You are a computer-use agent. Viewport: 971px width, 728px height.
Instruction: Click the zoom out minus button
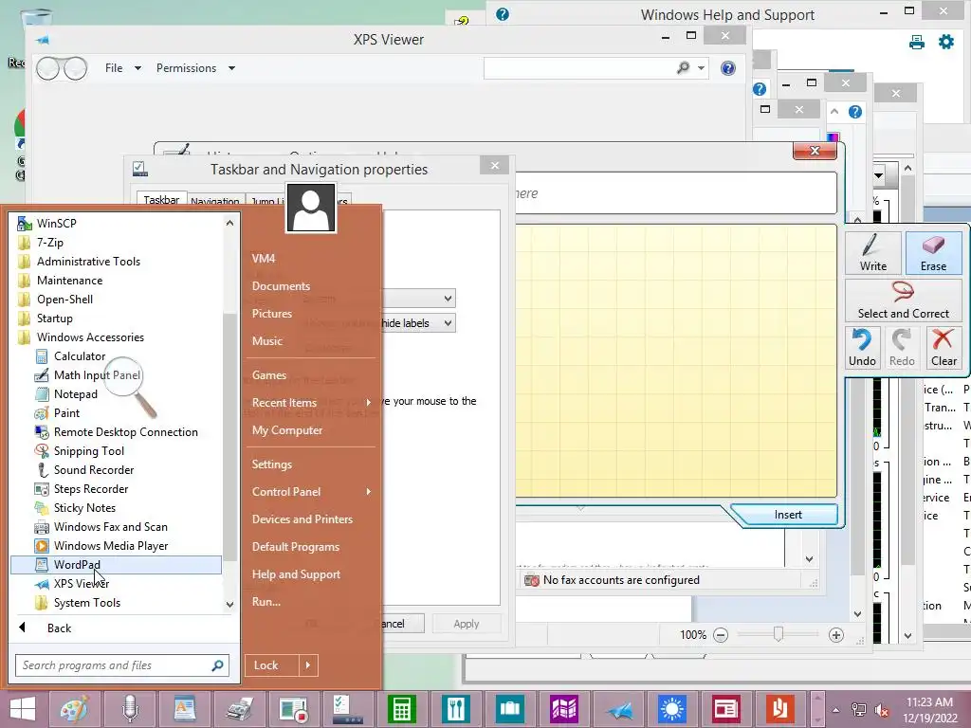(721, 634)
